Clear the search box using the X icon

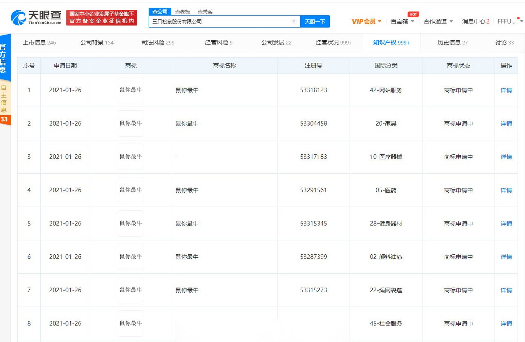pos(294,21)
